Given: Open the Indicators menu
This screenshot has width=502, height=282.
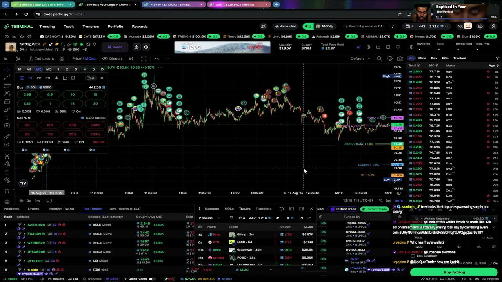Looking at the screenshot, I should [40, 58].
